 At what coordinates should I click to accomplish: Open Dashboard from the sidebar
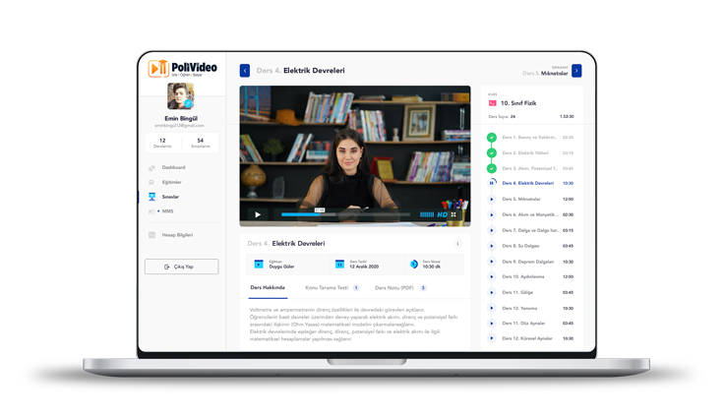tap(173, 168)
